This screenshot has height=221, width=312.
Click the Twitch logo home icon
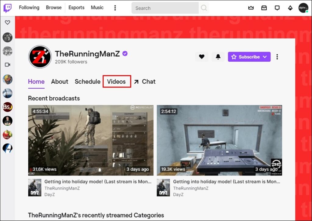[8, 8]
